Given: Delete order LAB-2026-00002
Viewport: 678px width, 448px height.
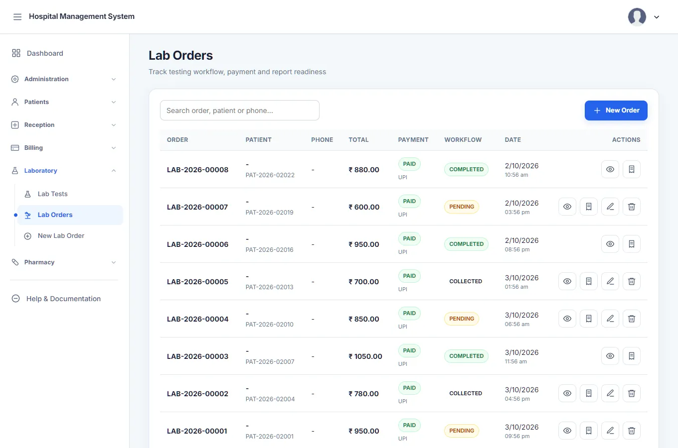Looking at the screenshot, I should pyautogui.click(x=632, y=393).
